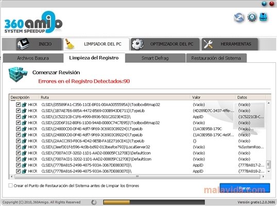Select the LIMPIADOR DEL PC tab

click(96, 44)
